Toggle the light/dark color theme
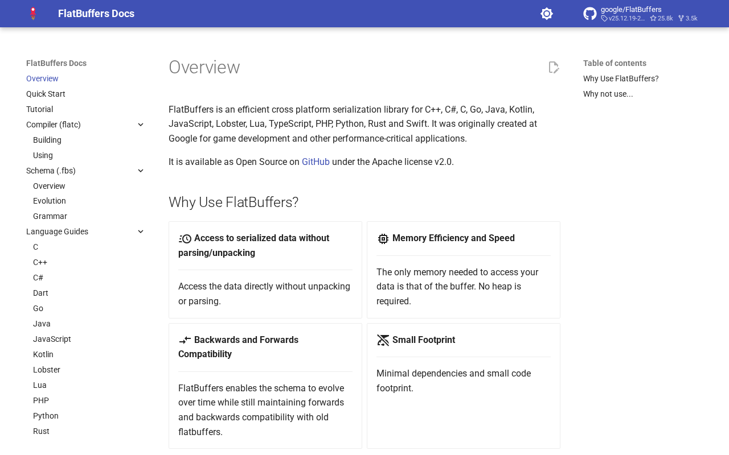Screen dimensions: 729x455 547,14
